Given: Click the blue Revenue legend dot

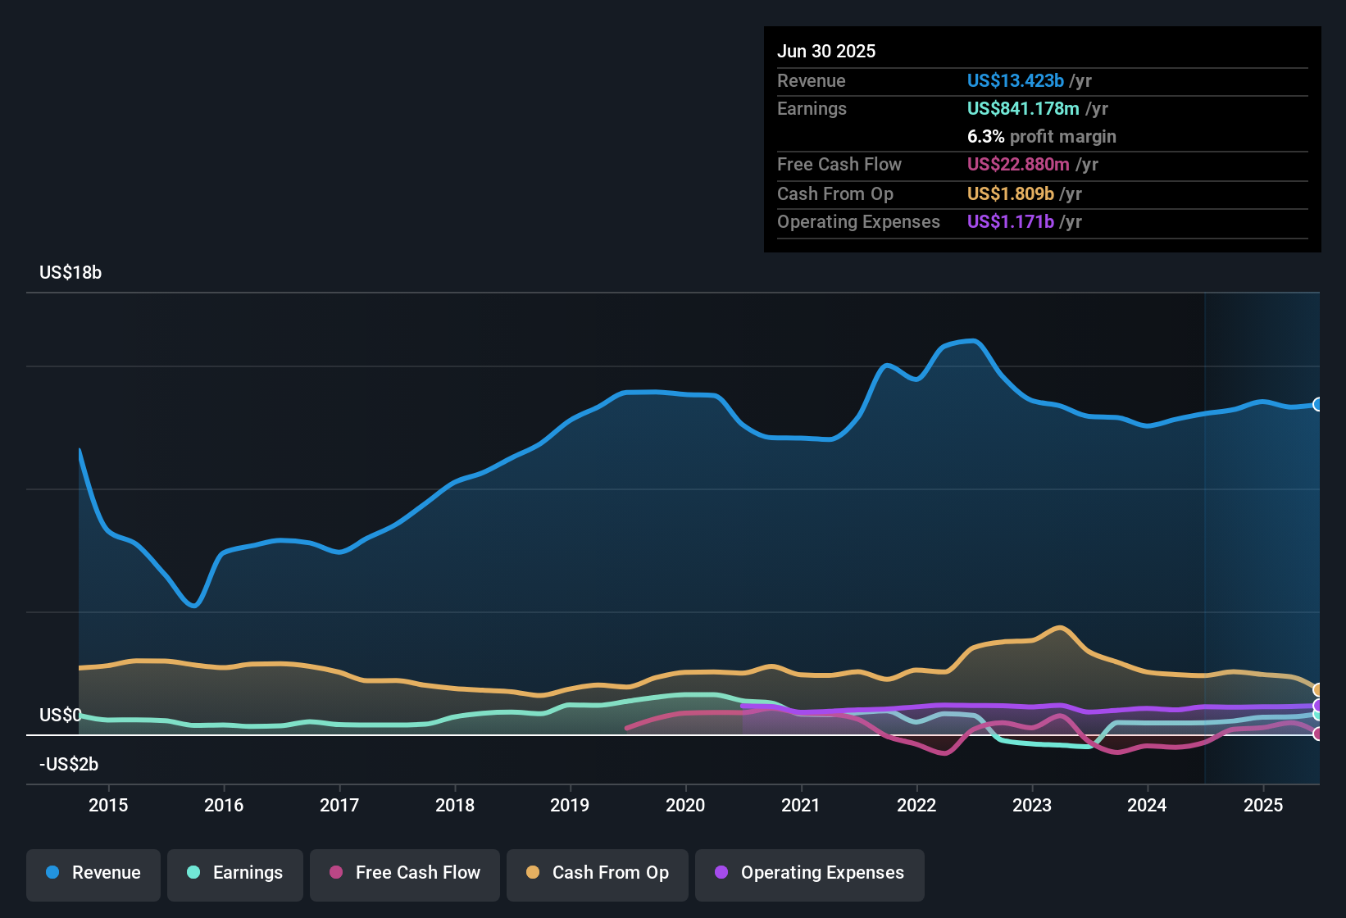Looking at the screenshot, I should point(52,872).
